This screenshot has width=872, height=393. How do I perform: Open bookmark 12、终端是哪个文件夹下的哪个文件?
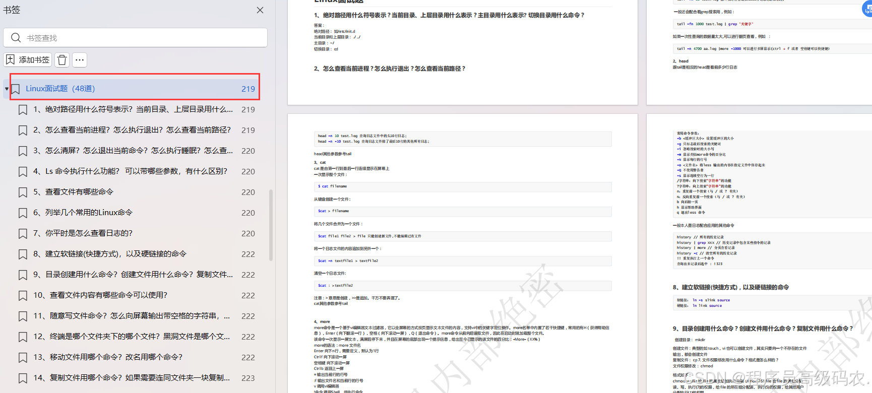point(132,337)
